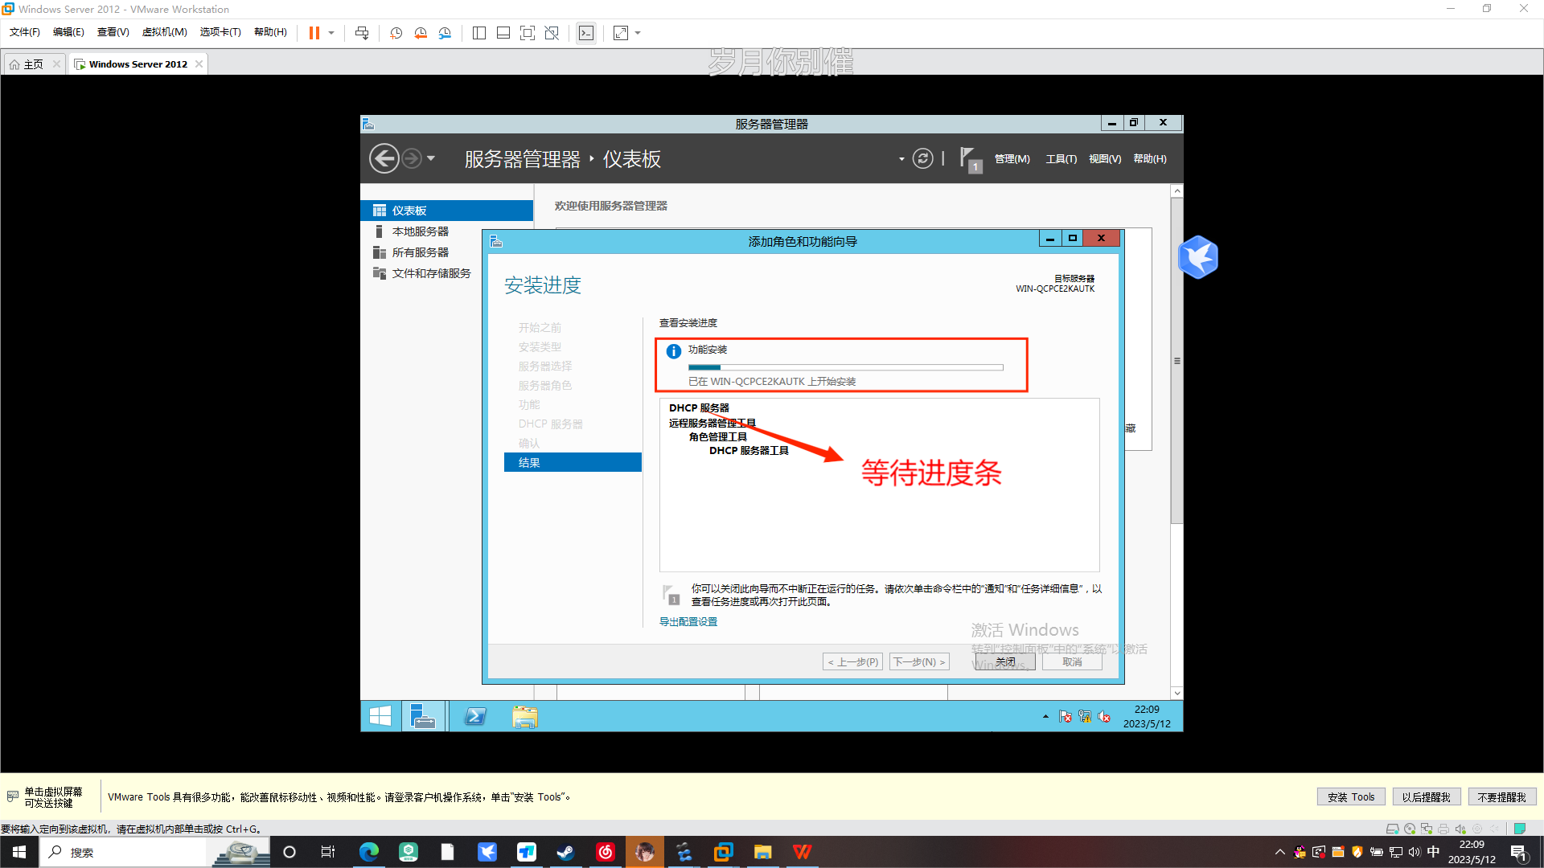Click the installation progress bar

[845, 367]
